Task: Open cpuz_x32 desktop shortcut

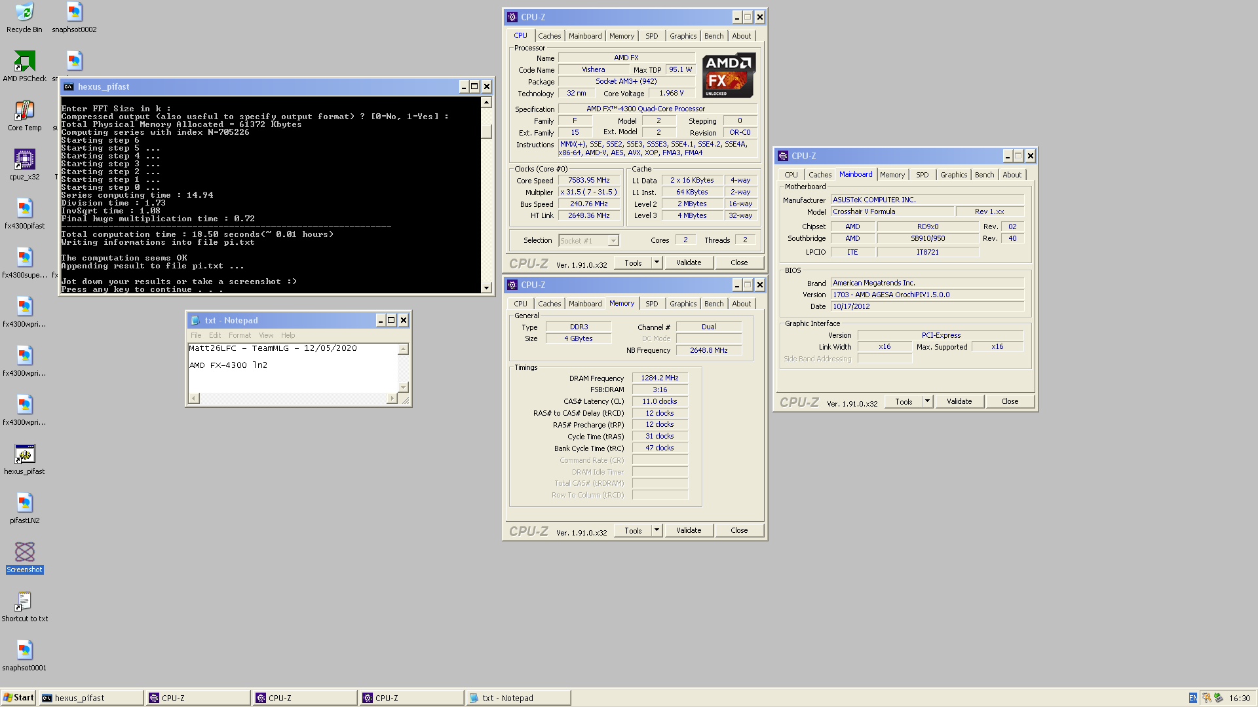Action: (24, 165)
